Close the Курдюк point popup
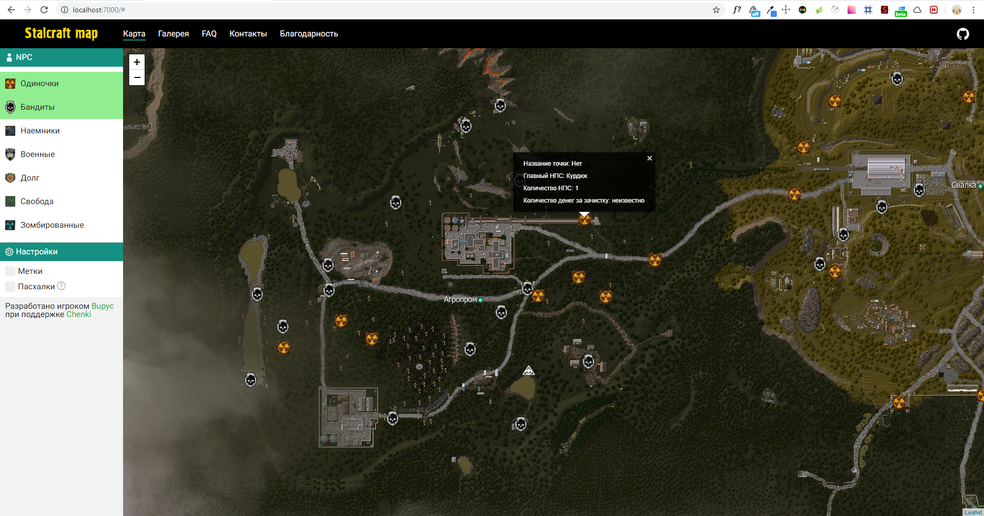This screenshot has width=984, height=516. pos(650,158)
